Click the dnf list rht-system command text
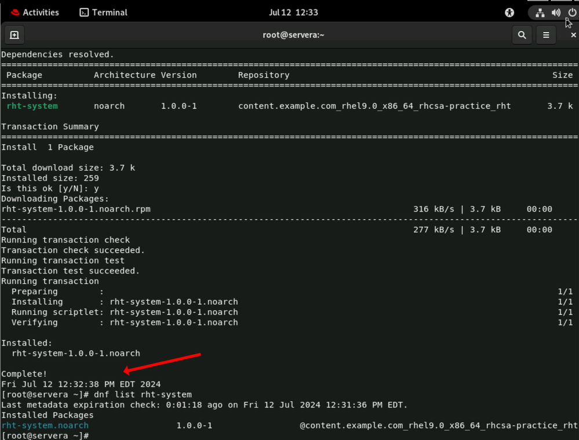Image resolution: width=579 pixels, height=440 pixels. (143, 395)
